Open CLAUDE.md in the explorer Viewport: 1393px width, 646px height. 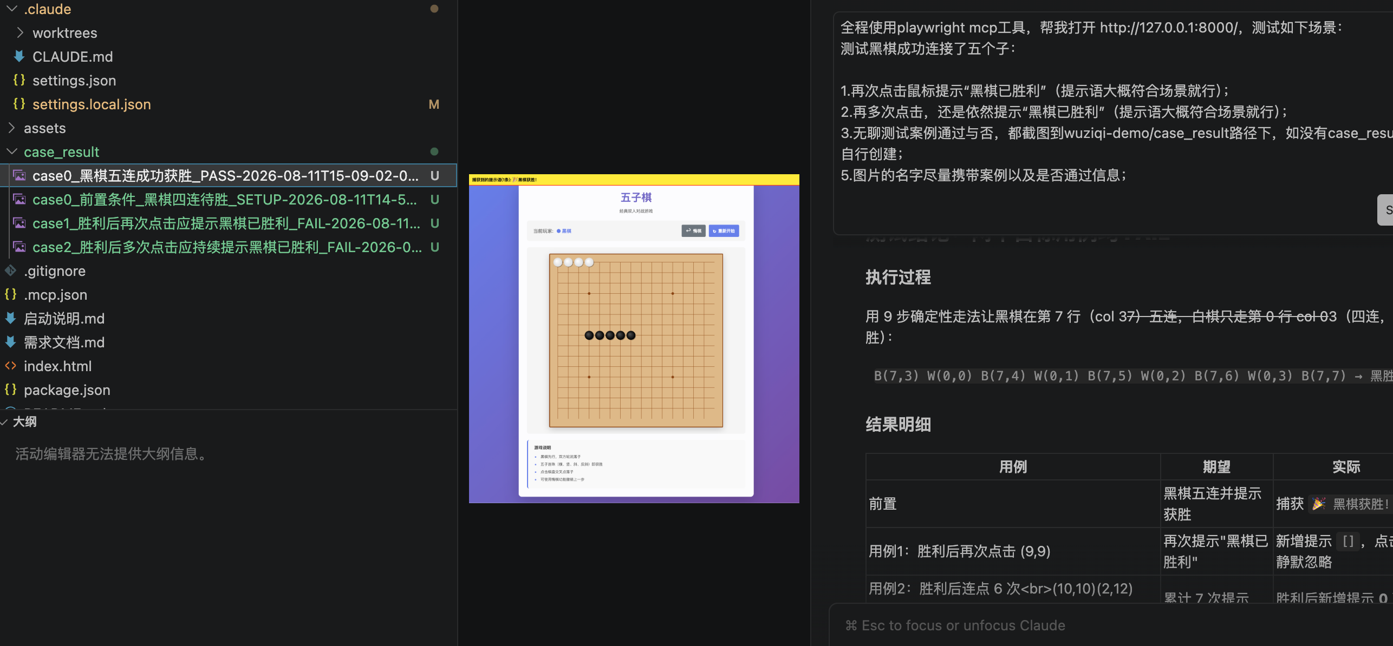pos(73,57)
